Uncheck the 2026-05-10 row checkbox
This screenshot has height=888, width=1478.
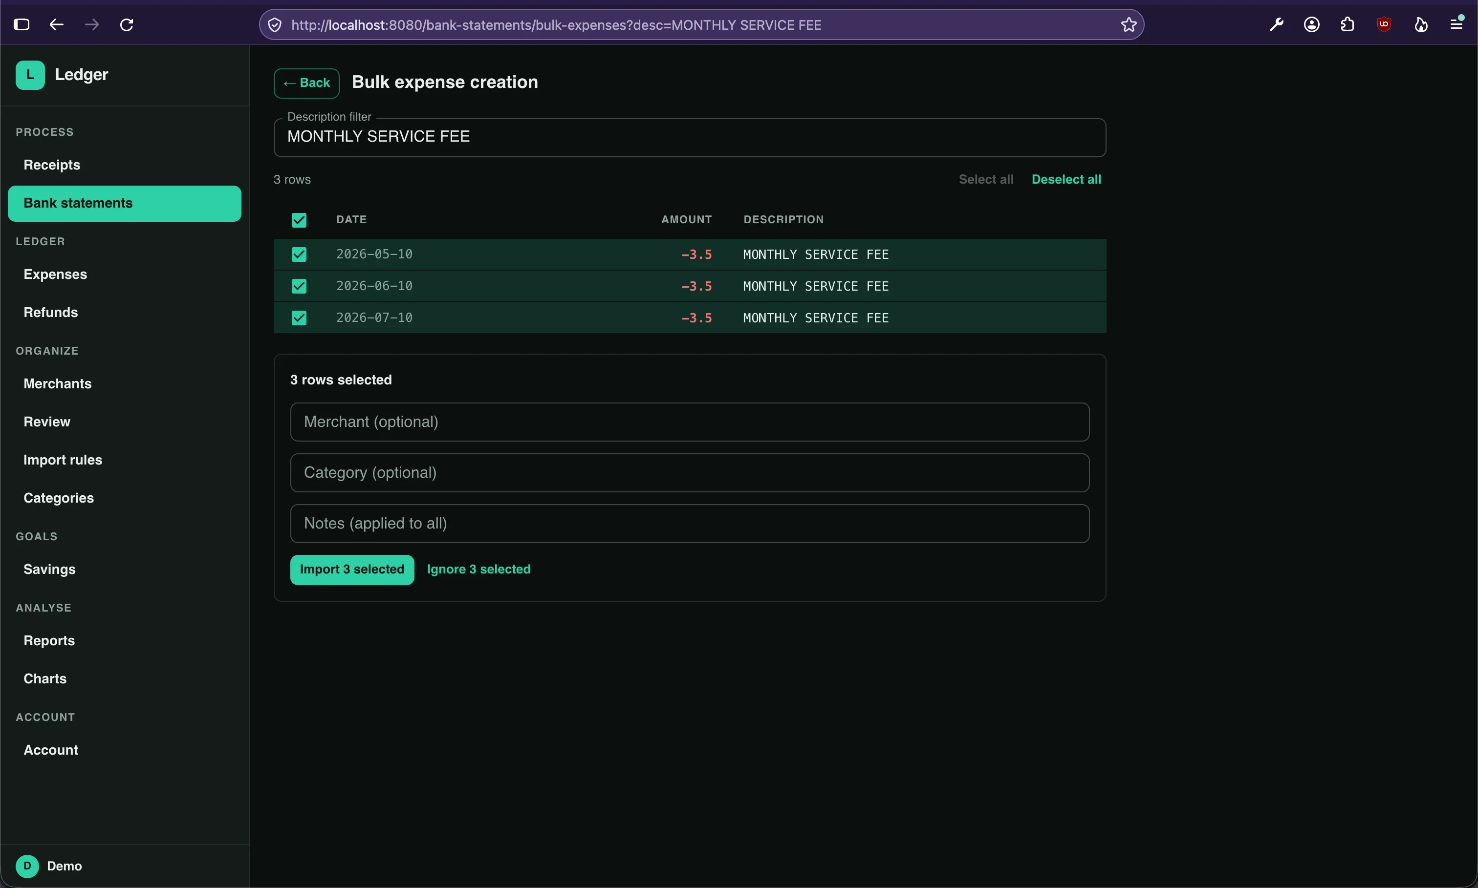(299, 254)
